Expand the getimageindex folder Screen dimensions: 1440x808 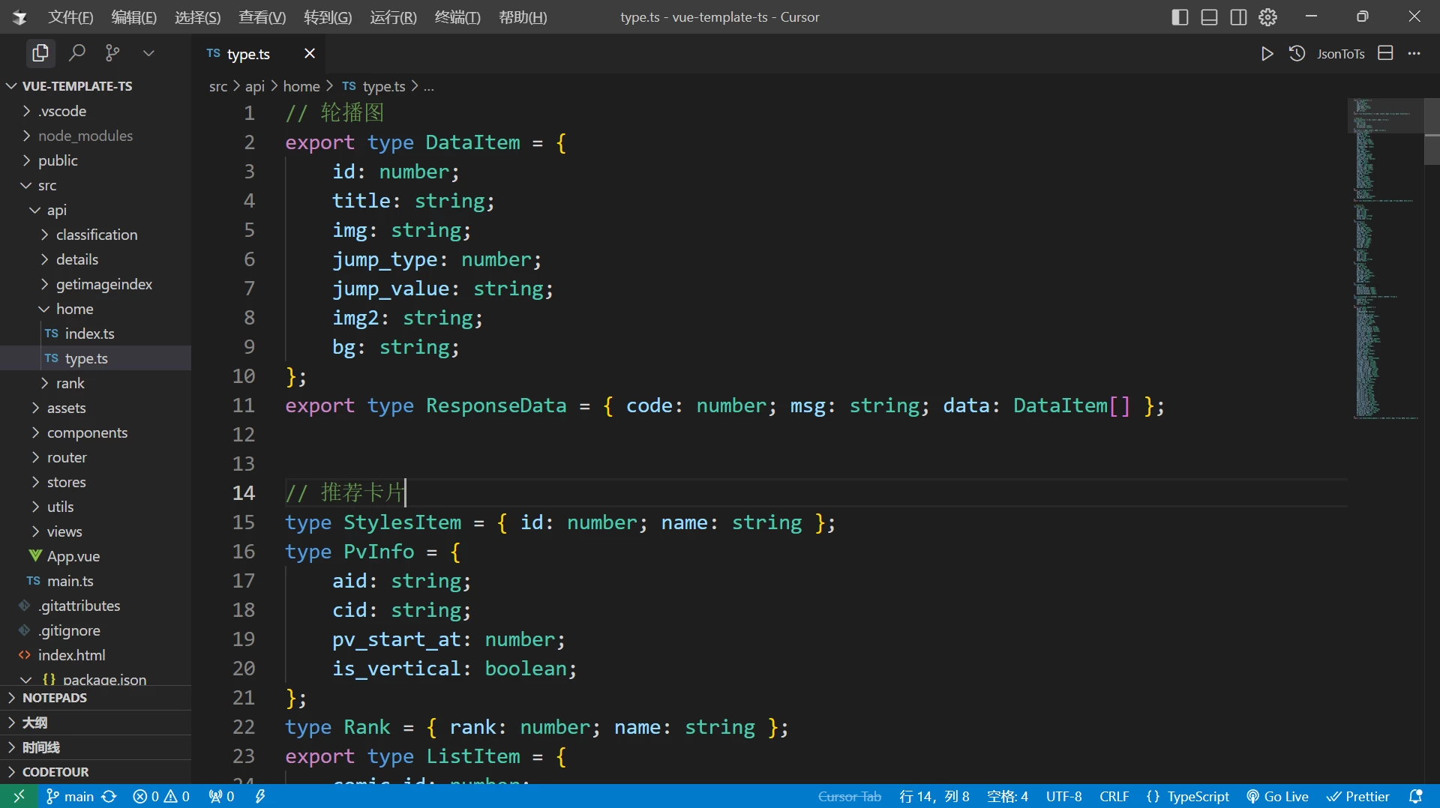pyautogui.click(x=96, y=284)
